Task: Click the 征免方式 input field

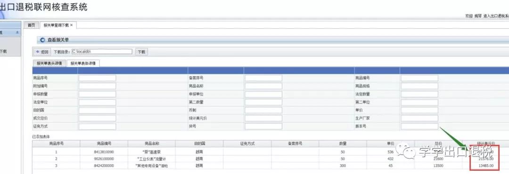Action: tap(97, 127)
